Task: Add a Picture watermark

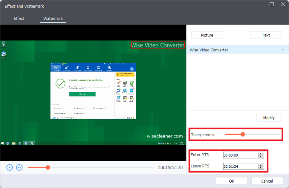Action: (207, 35)
